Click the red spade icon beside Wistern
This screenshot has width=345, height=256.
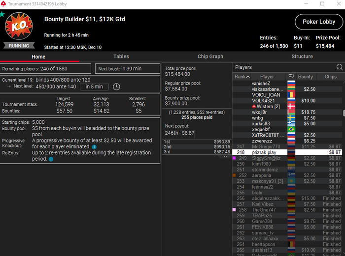click(254, 107)
